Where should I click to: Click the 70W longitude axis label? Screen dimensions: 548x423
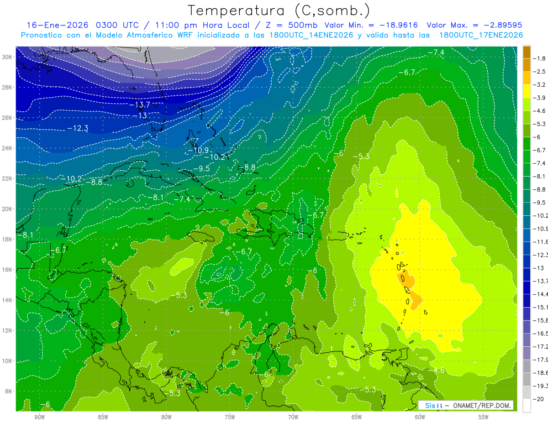coord(293,418)
